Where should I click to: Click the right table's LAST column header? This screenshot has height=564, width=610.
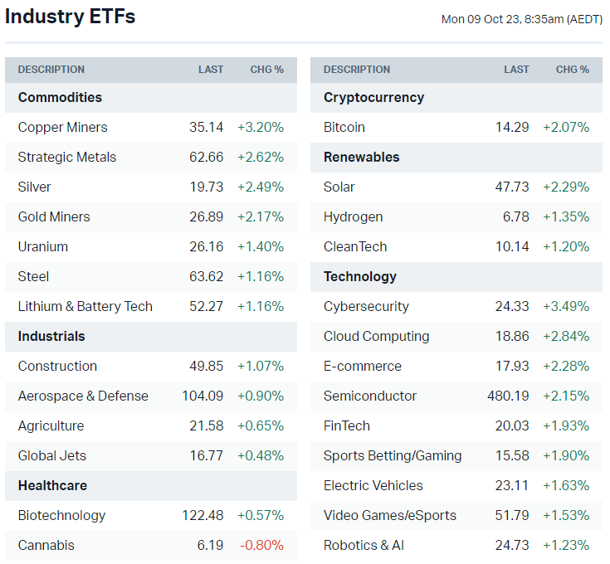tap(516, 70)
